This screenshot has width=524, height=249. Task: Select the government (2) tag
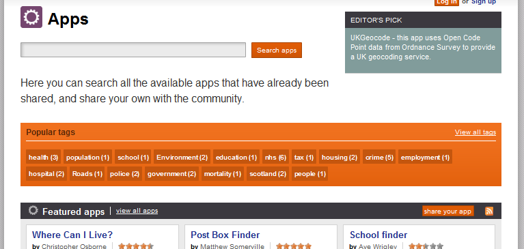tap(171, 173)
